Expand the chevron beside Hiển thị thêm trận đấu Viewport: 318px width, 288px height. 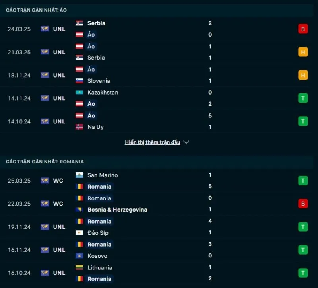point(186,142)
